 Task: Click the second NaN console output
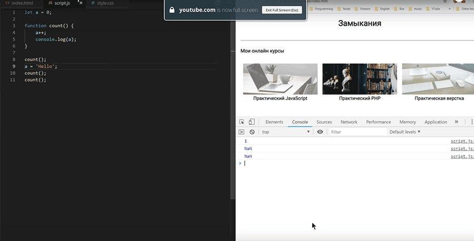[x=248, y=156]
